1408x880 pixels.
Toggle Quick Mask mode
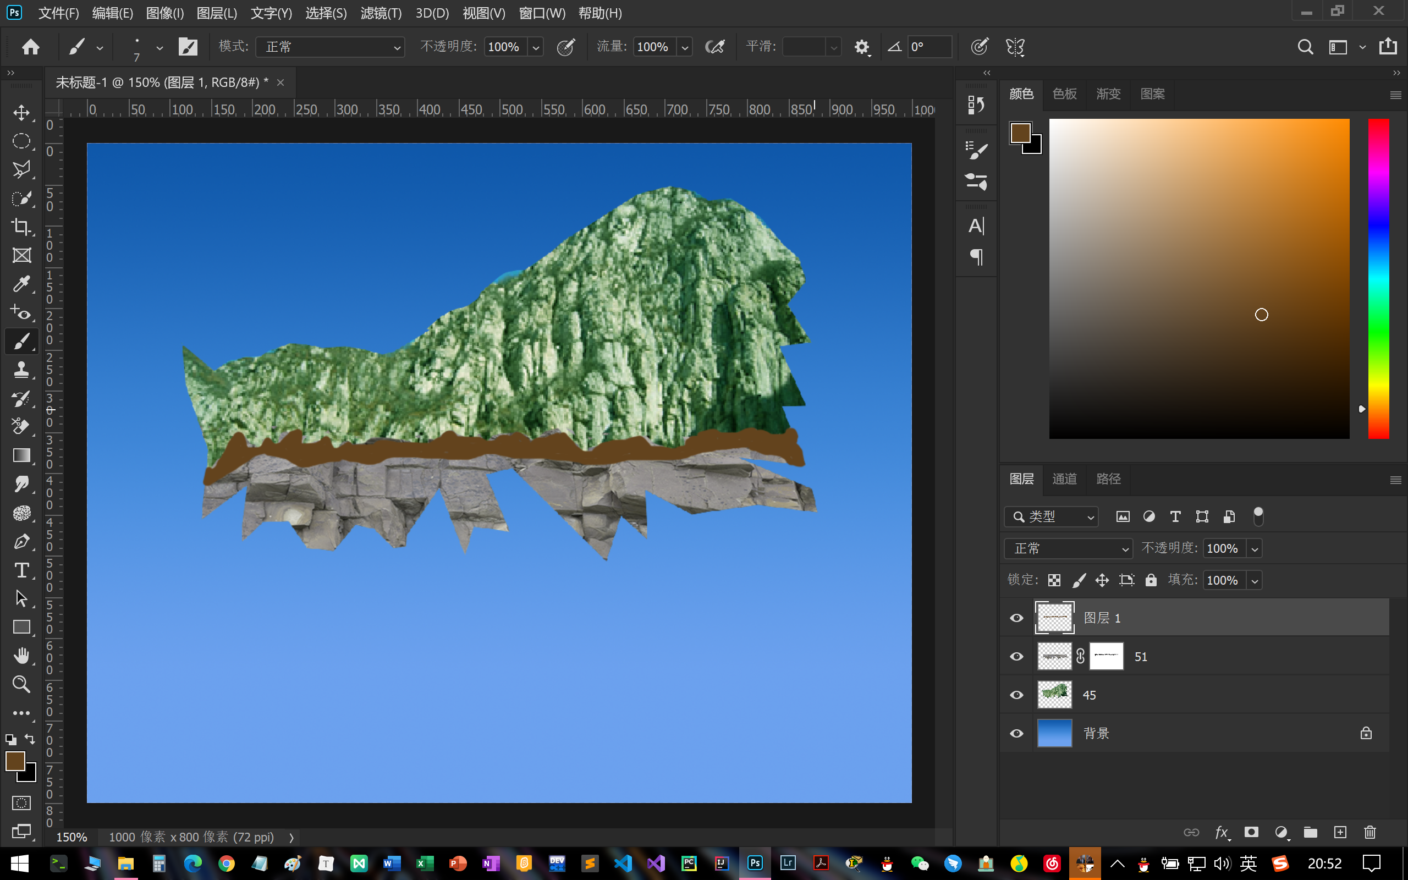(x=21, y=802)
